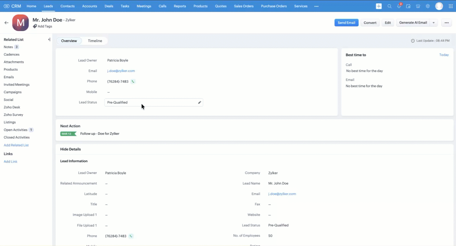Open the Leads module tab
This screenshot has width=456, height=246.
click(x=48, y=6)
